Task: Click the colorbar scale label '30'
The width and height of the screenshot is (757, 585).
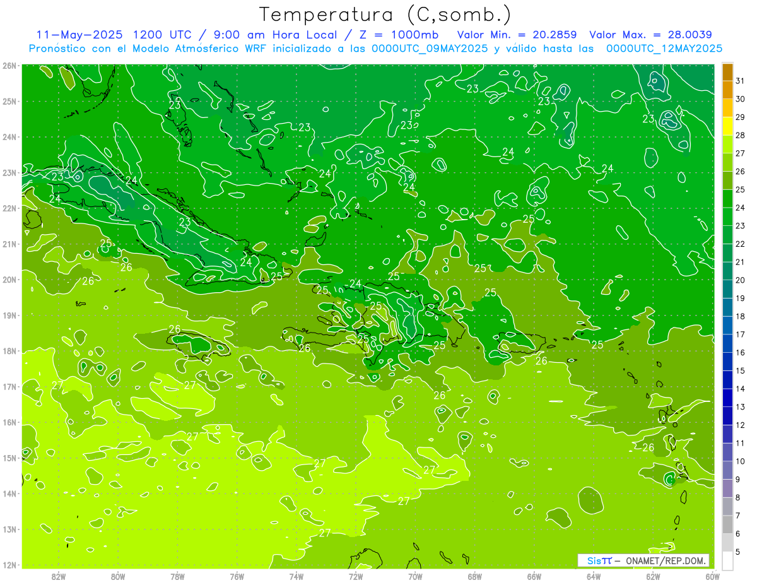Action: tap(741, 99)
